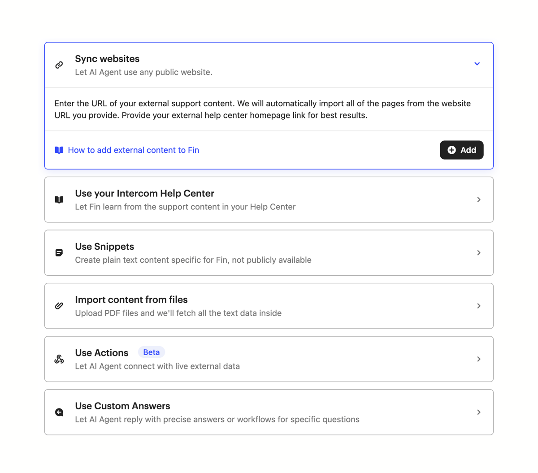
Task: Open the Import content from files card
Action: [x=269, y=305]
